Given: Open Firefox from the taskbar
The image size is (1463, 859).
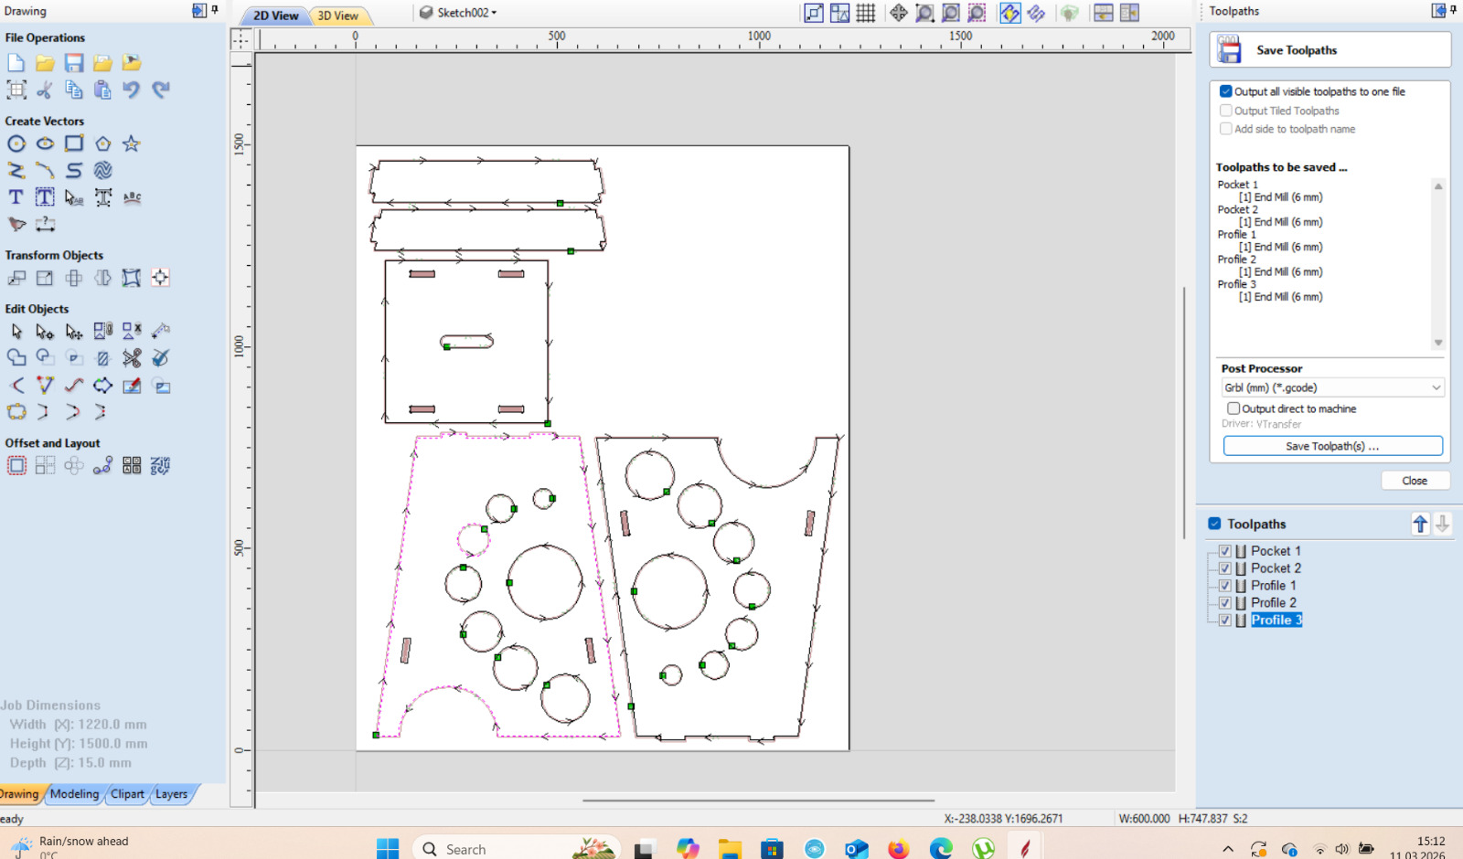Looking at the screenshot, I should (899, 849).
